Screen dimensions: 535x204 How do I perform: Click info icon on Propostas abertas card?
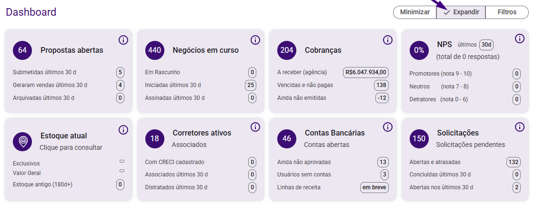pos(123,40)
